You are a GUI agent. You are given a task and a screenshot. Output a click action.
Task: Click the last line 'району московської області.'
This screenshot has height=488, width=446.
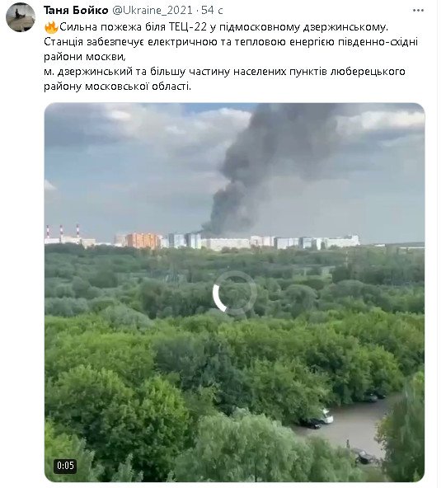pyautogui.click(x=117, y=87)
